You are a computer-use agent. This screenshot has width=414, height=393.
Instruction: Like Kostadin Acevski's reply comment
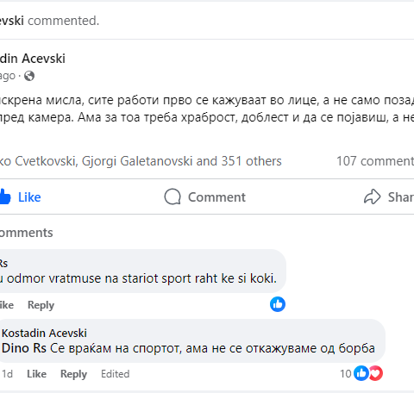36,374
